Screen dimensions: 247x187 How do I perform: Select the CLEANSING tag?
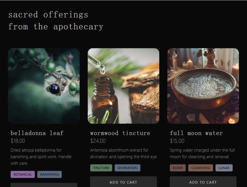200,168
